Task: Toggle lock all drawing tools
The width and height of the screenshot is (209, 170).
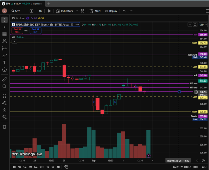Action: pos(4,110)
